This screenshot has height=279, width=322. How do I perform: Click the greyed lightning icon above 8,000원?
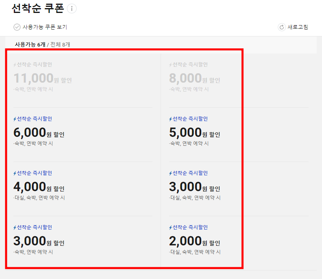point(170,65)
